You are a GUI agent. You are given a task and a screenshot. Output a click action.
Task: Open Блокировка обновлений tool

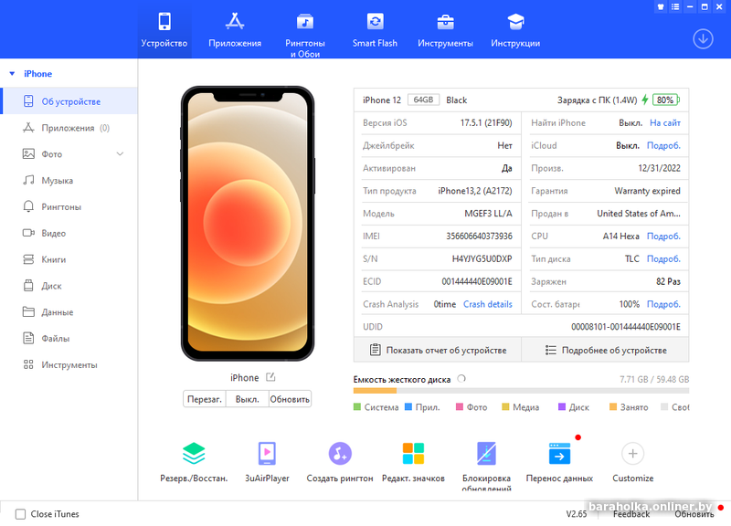[486, 454]
